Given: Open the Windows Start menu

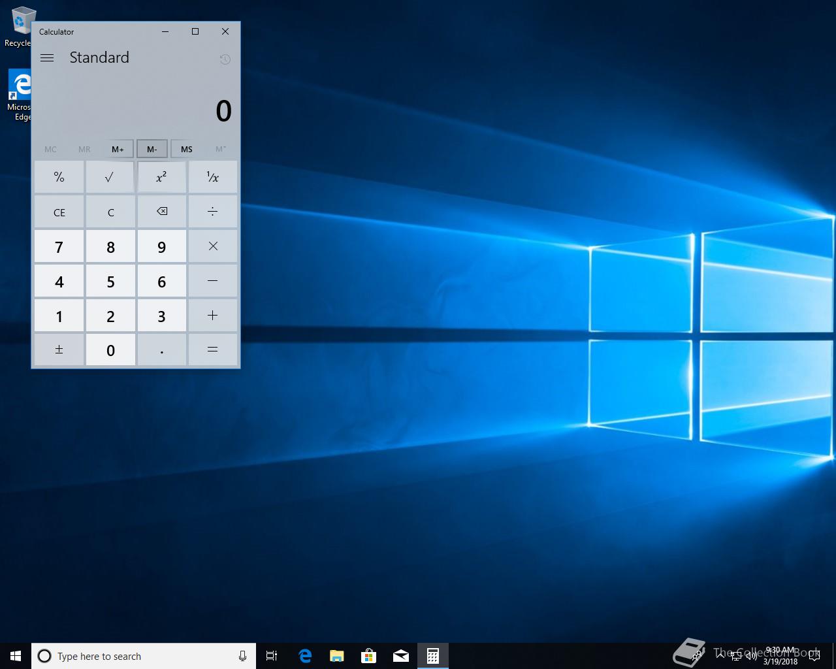Looking at the screenshot, I should 16,656.
